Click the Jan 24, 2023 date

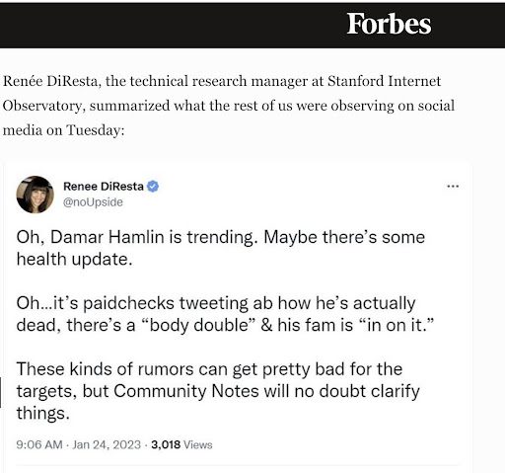click(107, 444)
